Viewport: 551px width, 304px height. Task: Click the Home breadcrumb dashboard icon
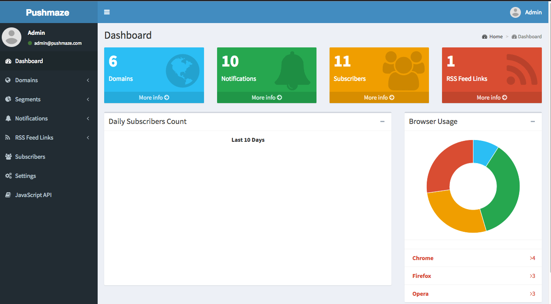click(x=484, y=37)
